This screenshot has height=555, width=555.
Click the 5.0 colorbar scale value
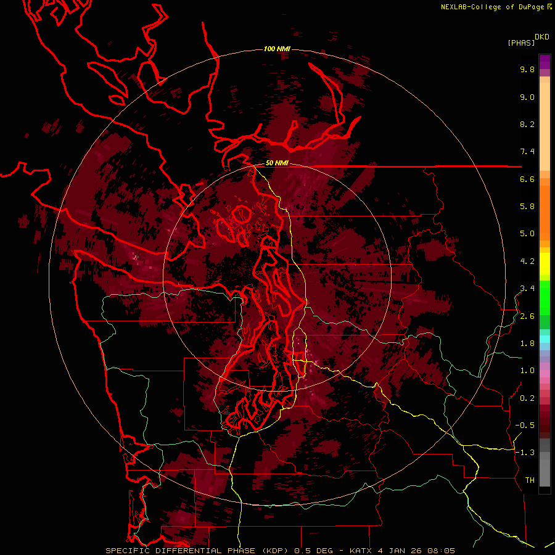[527, 234]
